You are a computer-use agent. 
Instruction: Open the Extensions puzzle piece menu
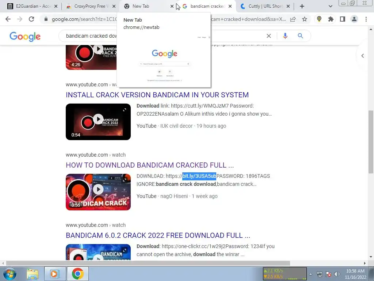331,19
